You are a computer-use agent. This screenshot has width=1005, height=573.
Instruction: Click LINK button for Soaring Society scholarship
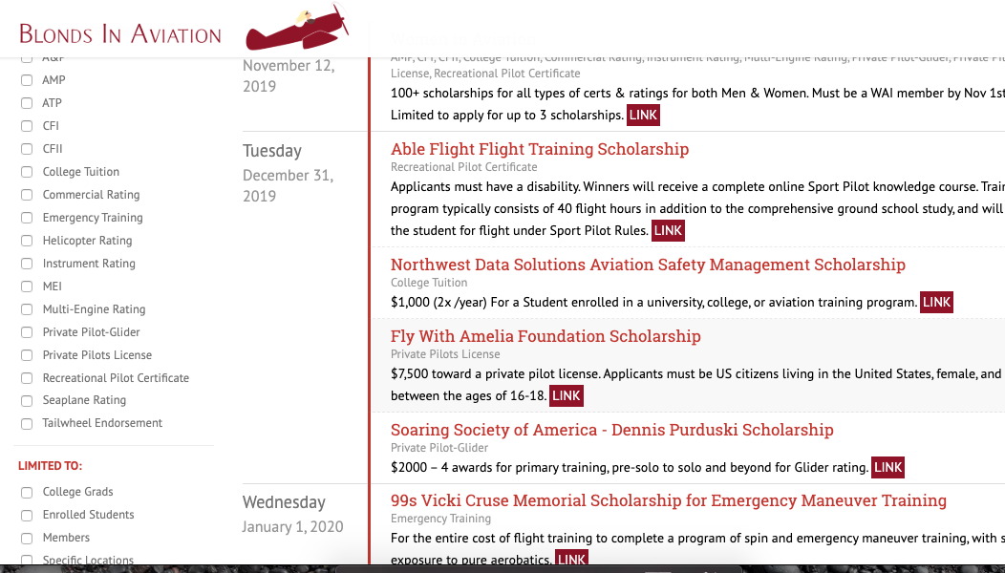pos(887,467)
